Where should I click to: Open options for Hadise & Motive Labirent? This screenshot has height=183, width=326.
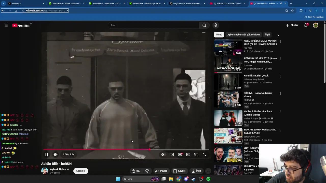(x=281, y=112)
